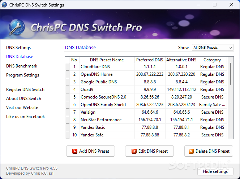Viewport: 240px width, 179px height.
Task: Click the preset list vertical scrollbar thumb
Action: [x=231, y=74]
